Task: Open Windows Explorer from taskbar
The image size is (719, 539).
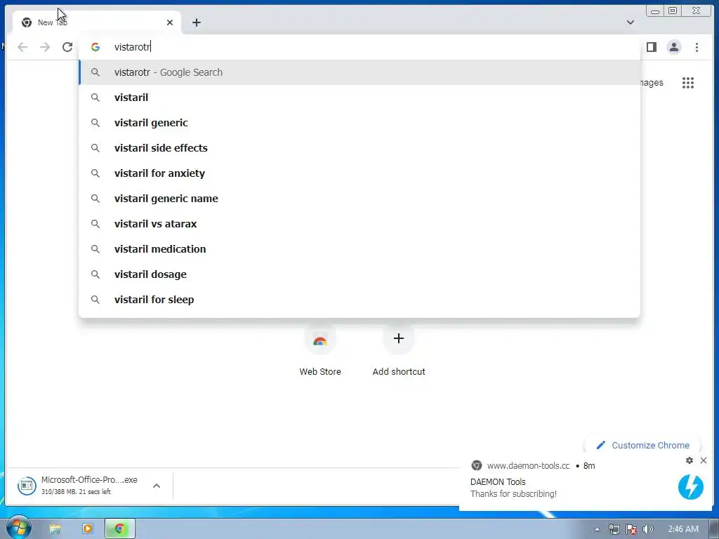Action: click(55, 529)
